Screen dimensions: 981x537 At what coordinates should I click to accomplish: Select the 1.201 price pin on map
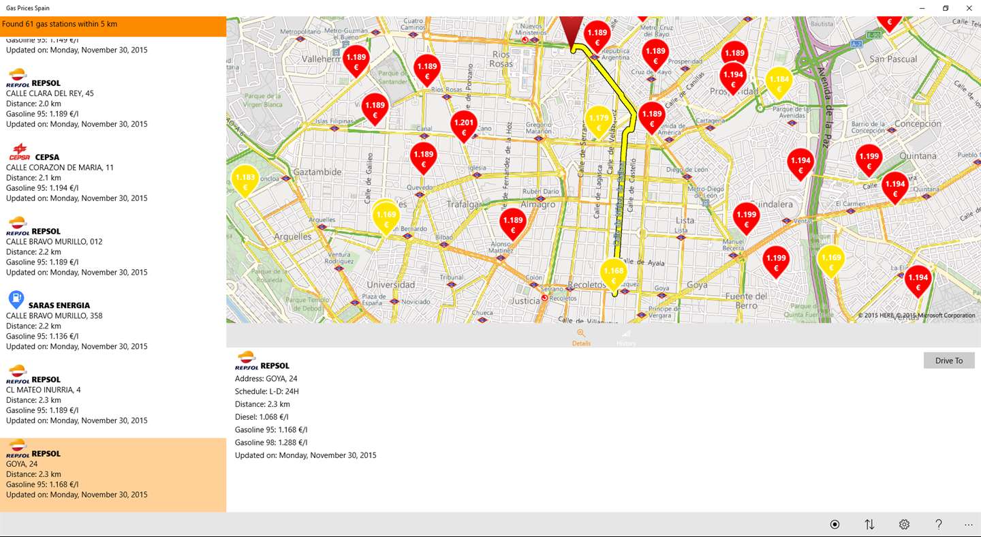(x=463, y=126)
